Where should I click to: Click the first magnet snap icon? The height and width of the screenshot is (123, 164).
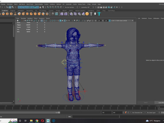tap(48, 7)
